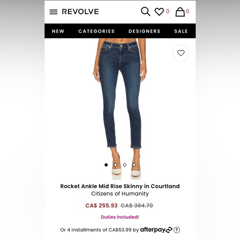The width and height of the screenshot is (240, 240).
Task: Open Citizens of Humanity brand link
Action: (x=120, y=194)
